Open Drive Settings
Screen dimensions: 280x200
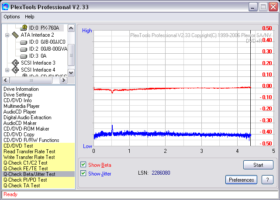coord(18,95)
